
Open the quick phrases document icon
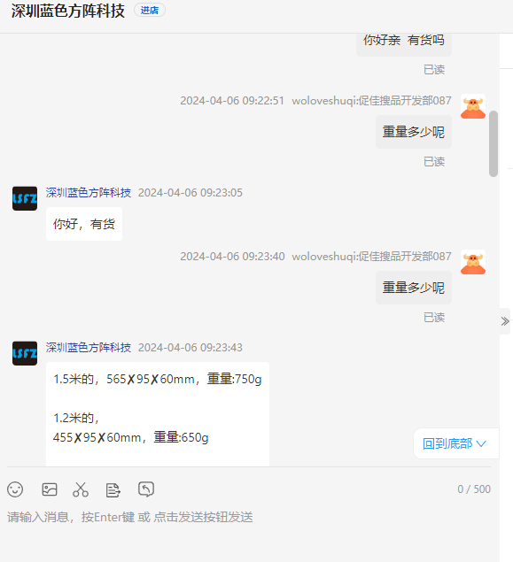click(x=113, y=490)
